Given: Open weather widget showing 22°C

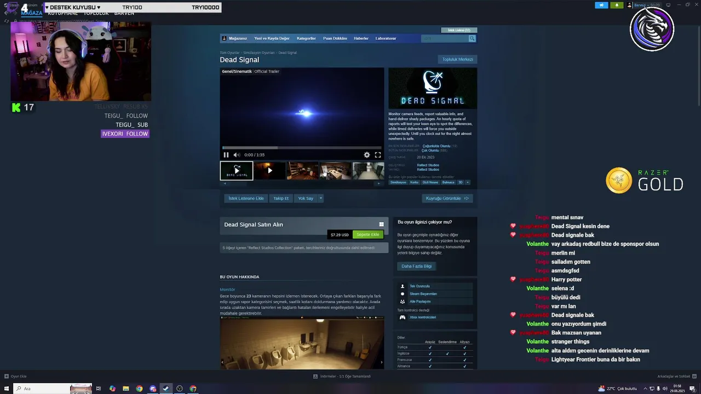Looking at the screenshot, I should click(x=617, y=389).
